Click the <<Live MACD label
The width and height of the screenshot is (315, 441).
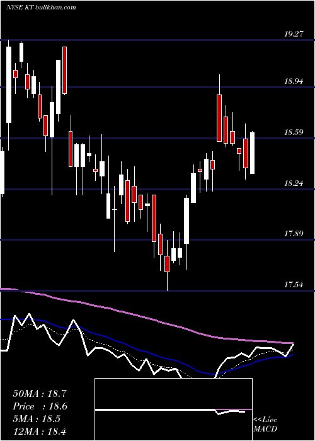click(x=265, y=424)
